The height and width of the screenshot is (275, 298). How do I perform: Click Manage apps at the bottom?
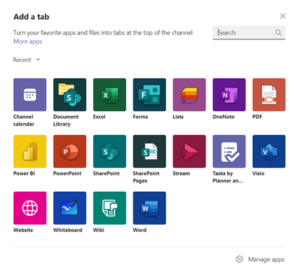click(260, 259)
